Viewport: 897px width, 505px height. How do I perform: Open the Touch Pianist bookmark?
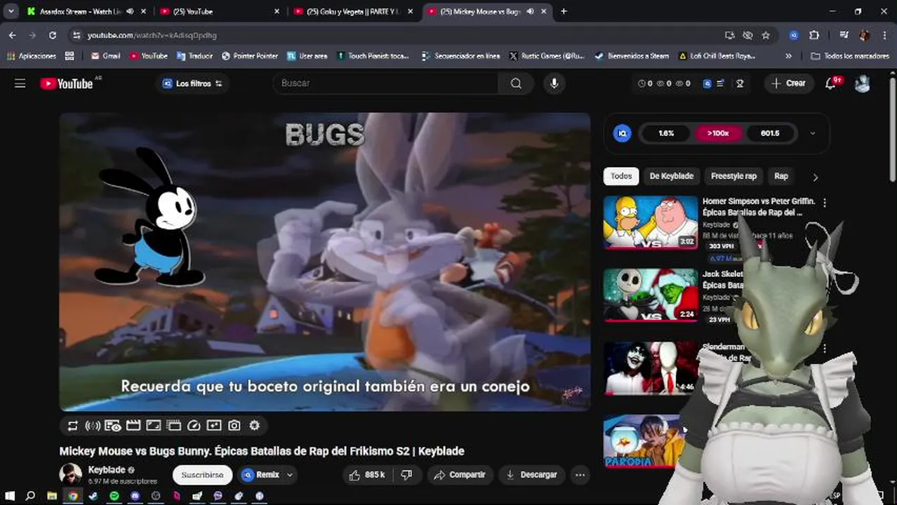[x=373, y=56]
